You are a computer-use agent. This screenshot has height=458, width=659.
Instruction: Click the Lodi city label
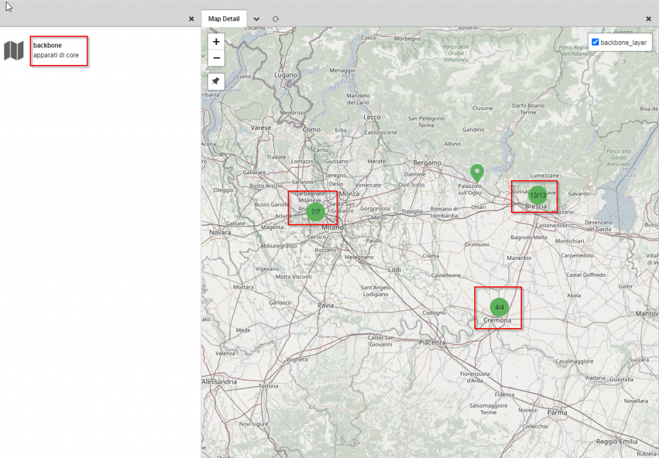(x=394, y=270)
